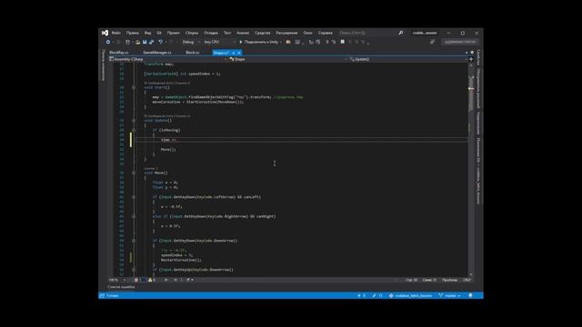
Task: Click the previous issue arrow
Action: [x=166, y=280]
